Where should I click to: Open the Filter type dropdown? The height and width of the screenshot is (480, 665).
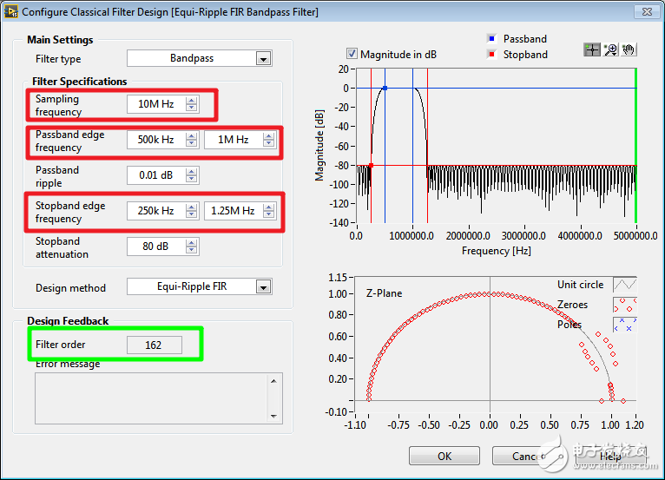[x=263, y=59]
